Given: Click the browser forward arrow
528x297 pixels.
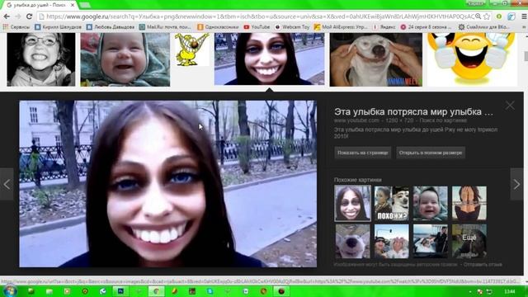Looking at the screenshot, I should (x=18, y=16).
